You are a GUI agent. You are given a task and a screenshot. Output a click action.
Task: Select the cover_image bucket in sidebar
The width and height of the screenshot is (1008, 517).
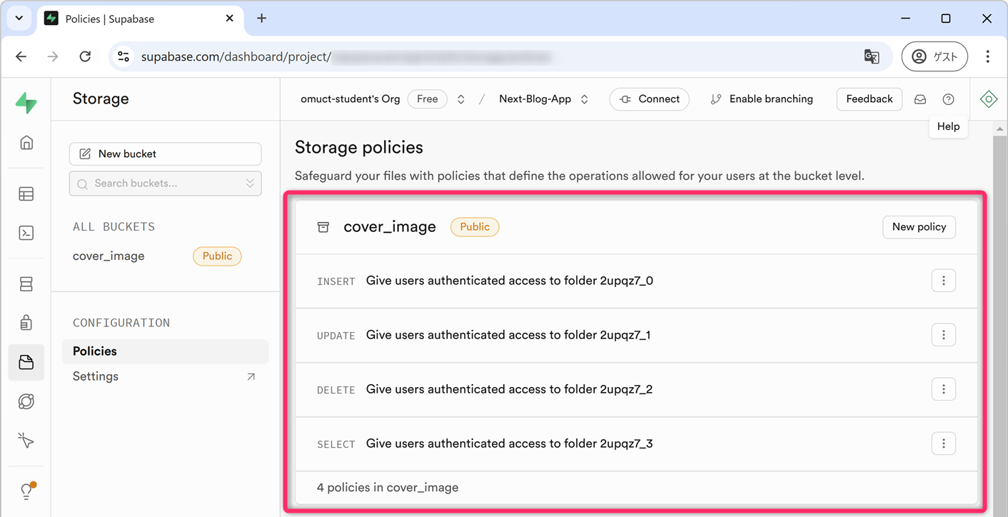coord(109,256)
